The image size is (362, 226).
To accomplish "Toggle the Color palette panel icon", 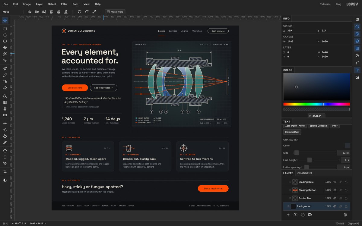I will click(357, 34).
